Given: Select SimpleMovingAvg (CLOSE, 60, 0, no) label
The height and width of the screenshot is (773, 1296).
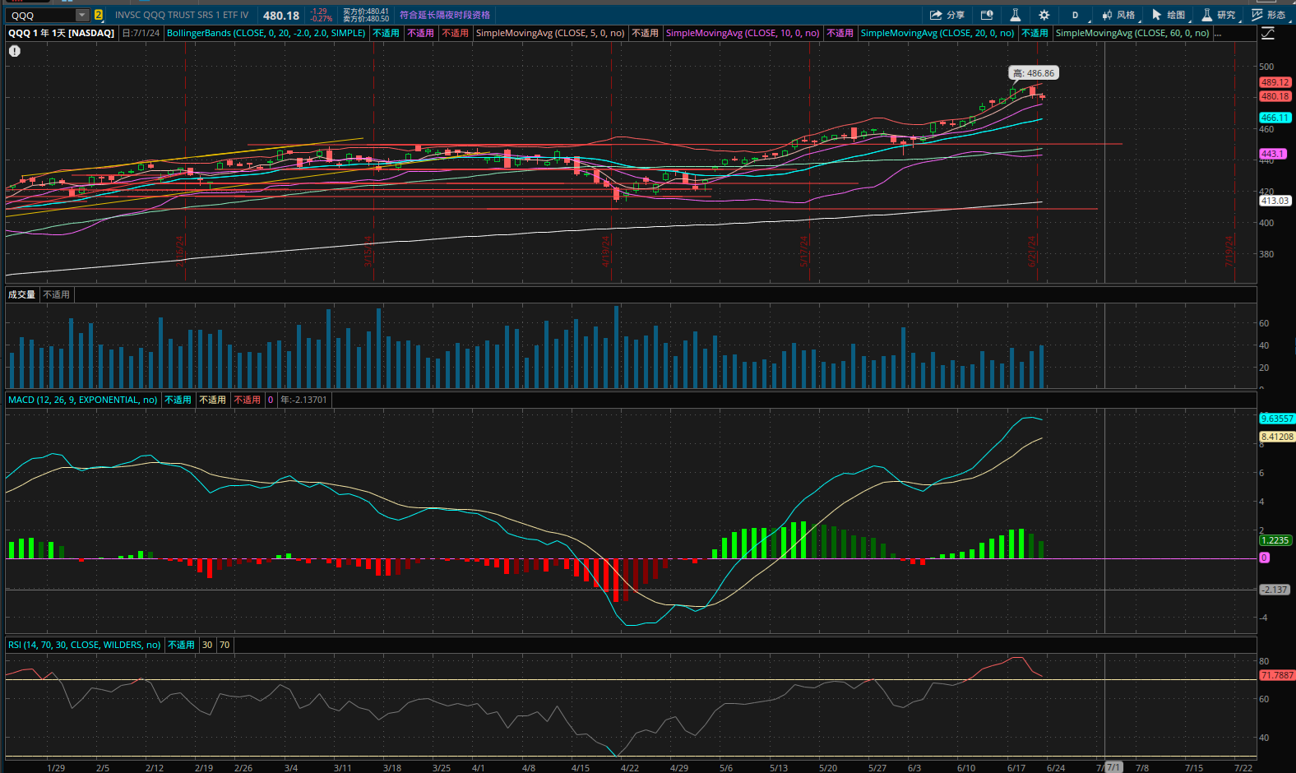Looking at the screenshot, I should pos(1132,33).
